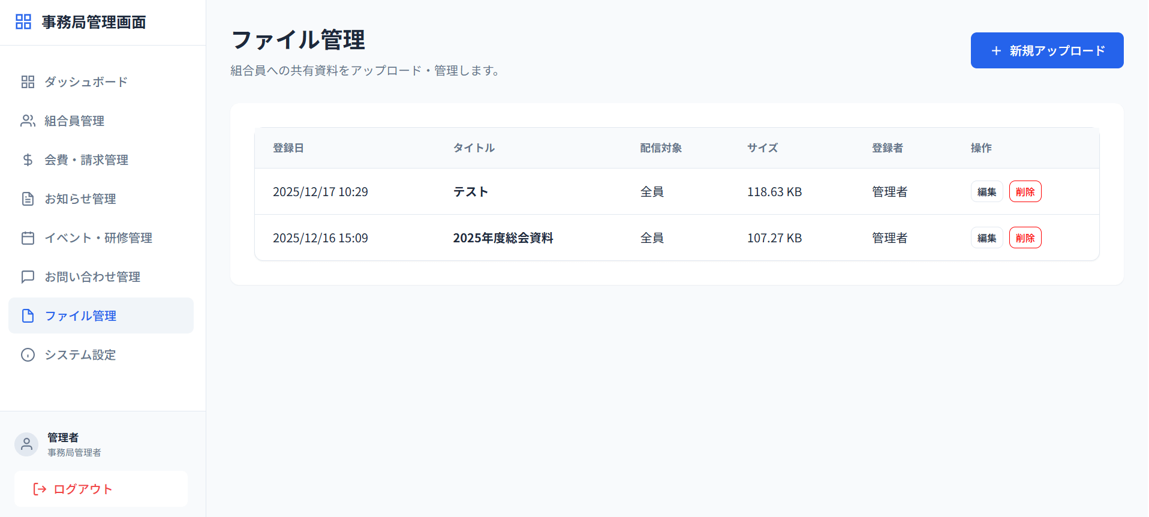1149x517 pixels.
Task: Edit the 2025年度総会資料 file
Action: pyautogui.click(x=986, y=238)
